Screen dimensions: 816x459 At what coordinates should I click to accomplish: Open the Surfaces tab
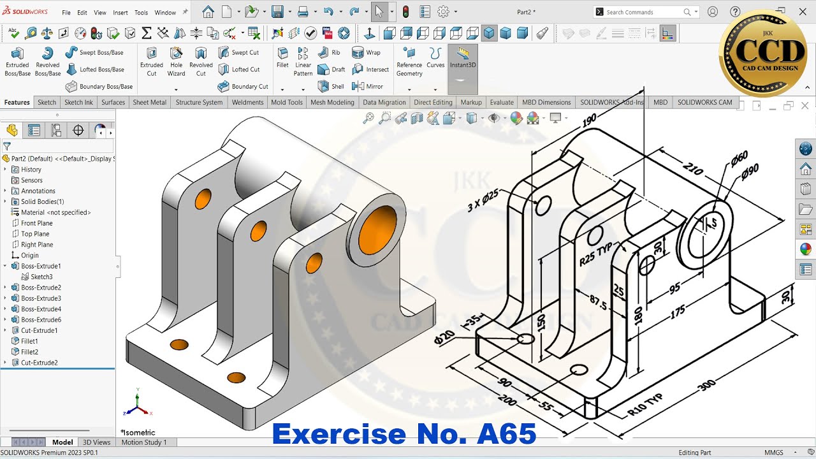(x=113, y=102)
